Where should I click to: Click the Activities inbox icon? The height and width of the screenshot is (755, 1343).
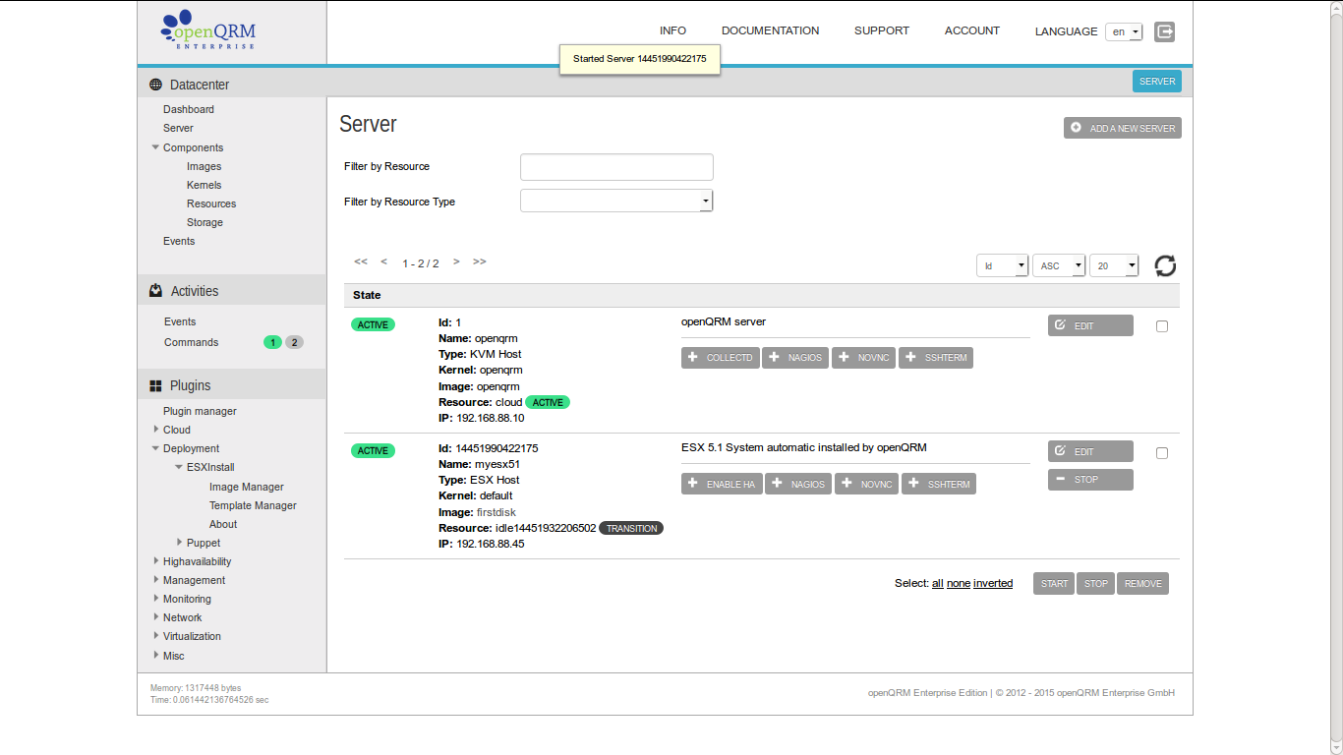155,291
